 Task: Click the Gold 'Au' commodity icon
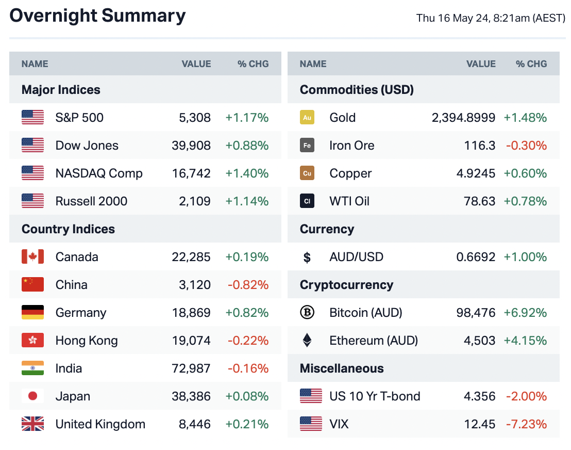(x=307, y=118)
